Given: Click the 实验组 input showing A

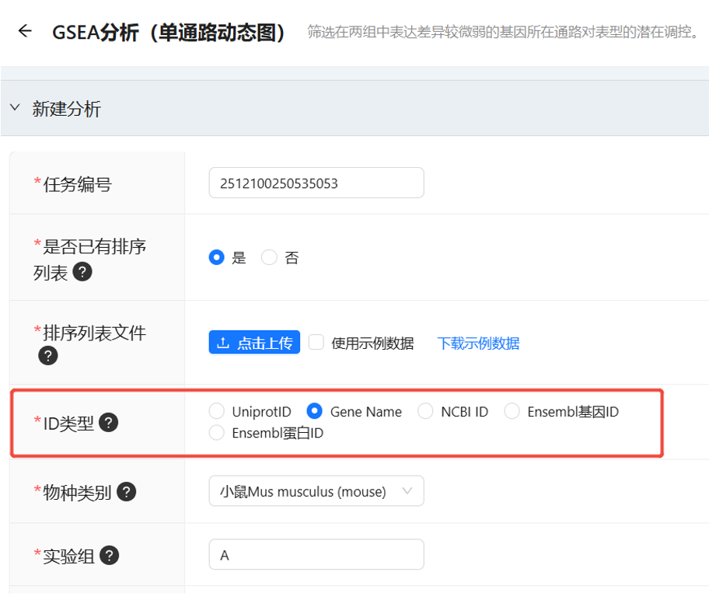Looking at the screenshot, I should (x=316, y=554).
